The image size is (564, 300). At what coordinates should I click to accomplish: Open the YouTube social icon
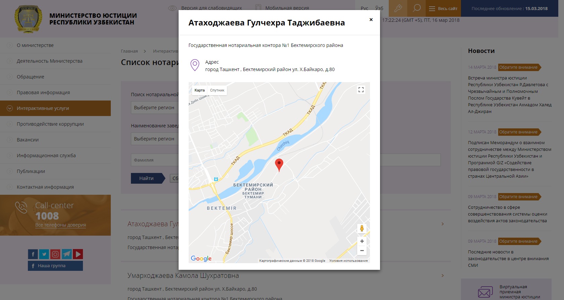point(78,254)
